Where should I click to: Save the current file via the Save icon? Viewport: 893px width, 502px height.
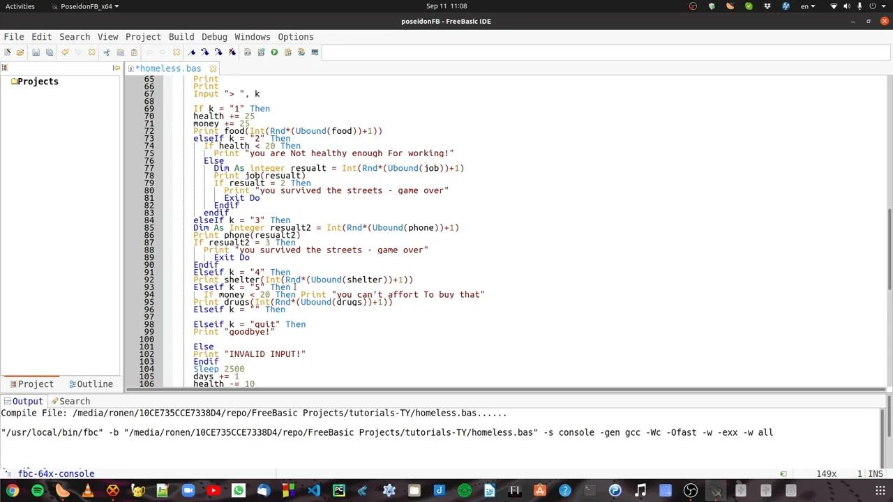[x=36, y=52]
